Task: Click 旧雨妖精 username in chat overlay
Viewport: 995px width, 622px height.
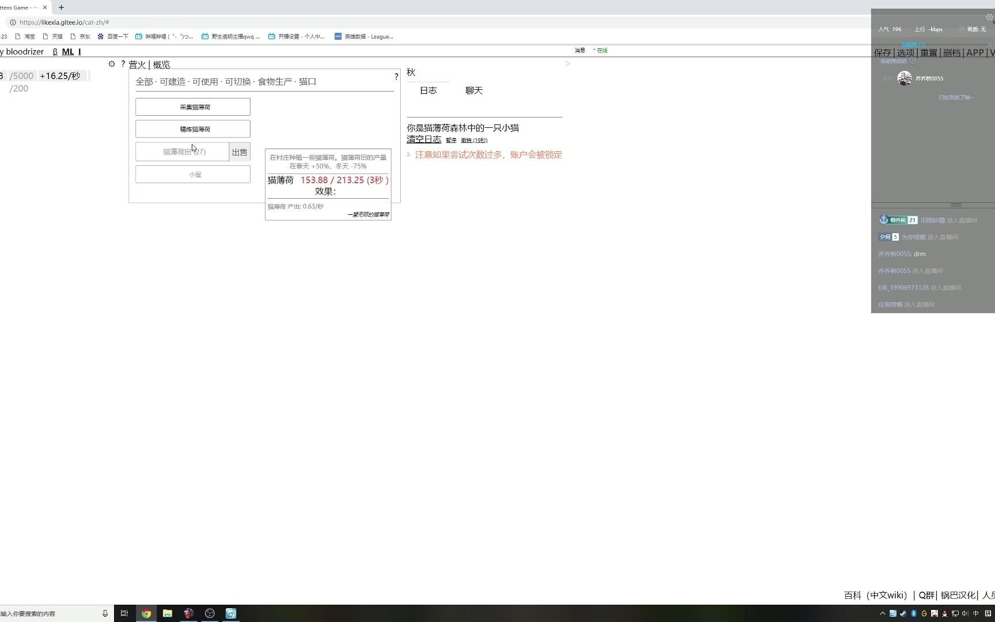Action: (x=933, y=220)
